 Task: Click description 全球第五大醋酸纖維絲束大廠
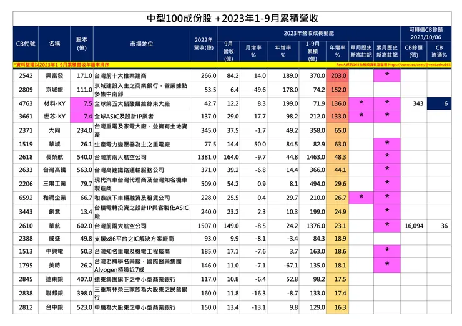[x=132, y=103]
